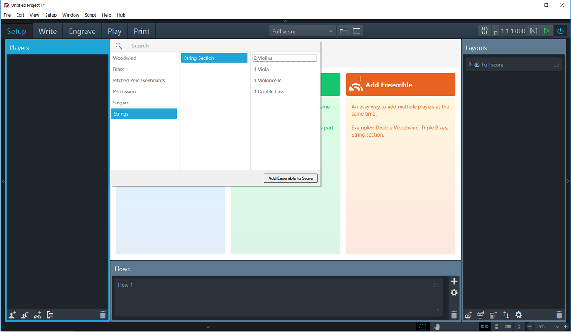Viewport: 571px width, 332px height.
Task: Select the marquee selection tool
Action: [x=422, y=327]
